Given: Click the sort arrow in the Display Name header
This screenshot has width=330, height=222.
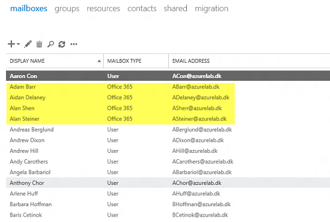Looking at the screenshot, I should (99, 61).
